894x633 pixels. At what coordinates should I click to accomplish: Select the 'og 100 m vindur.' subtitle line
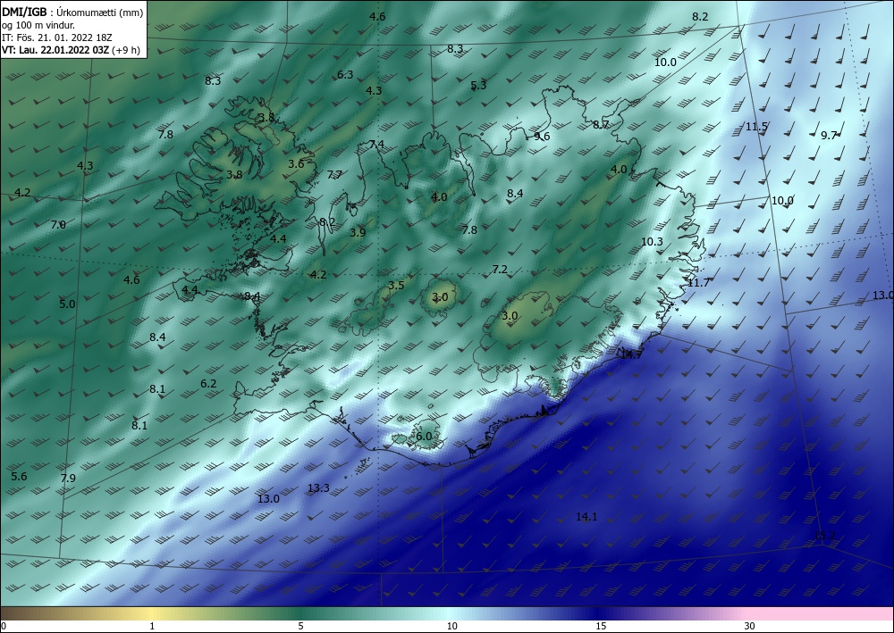tap(38, 25)
